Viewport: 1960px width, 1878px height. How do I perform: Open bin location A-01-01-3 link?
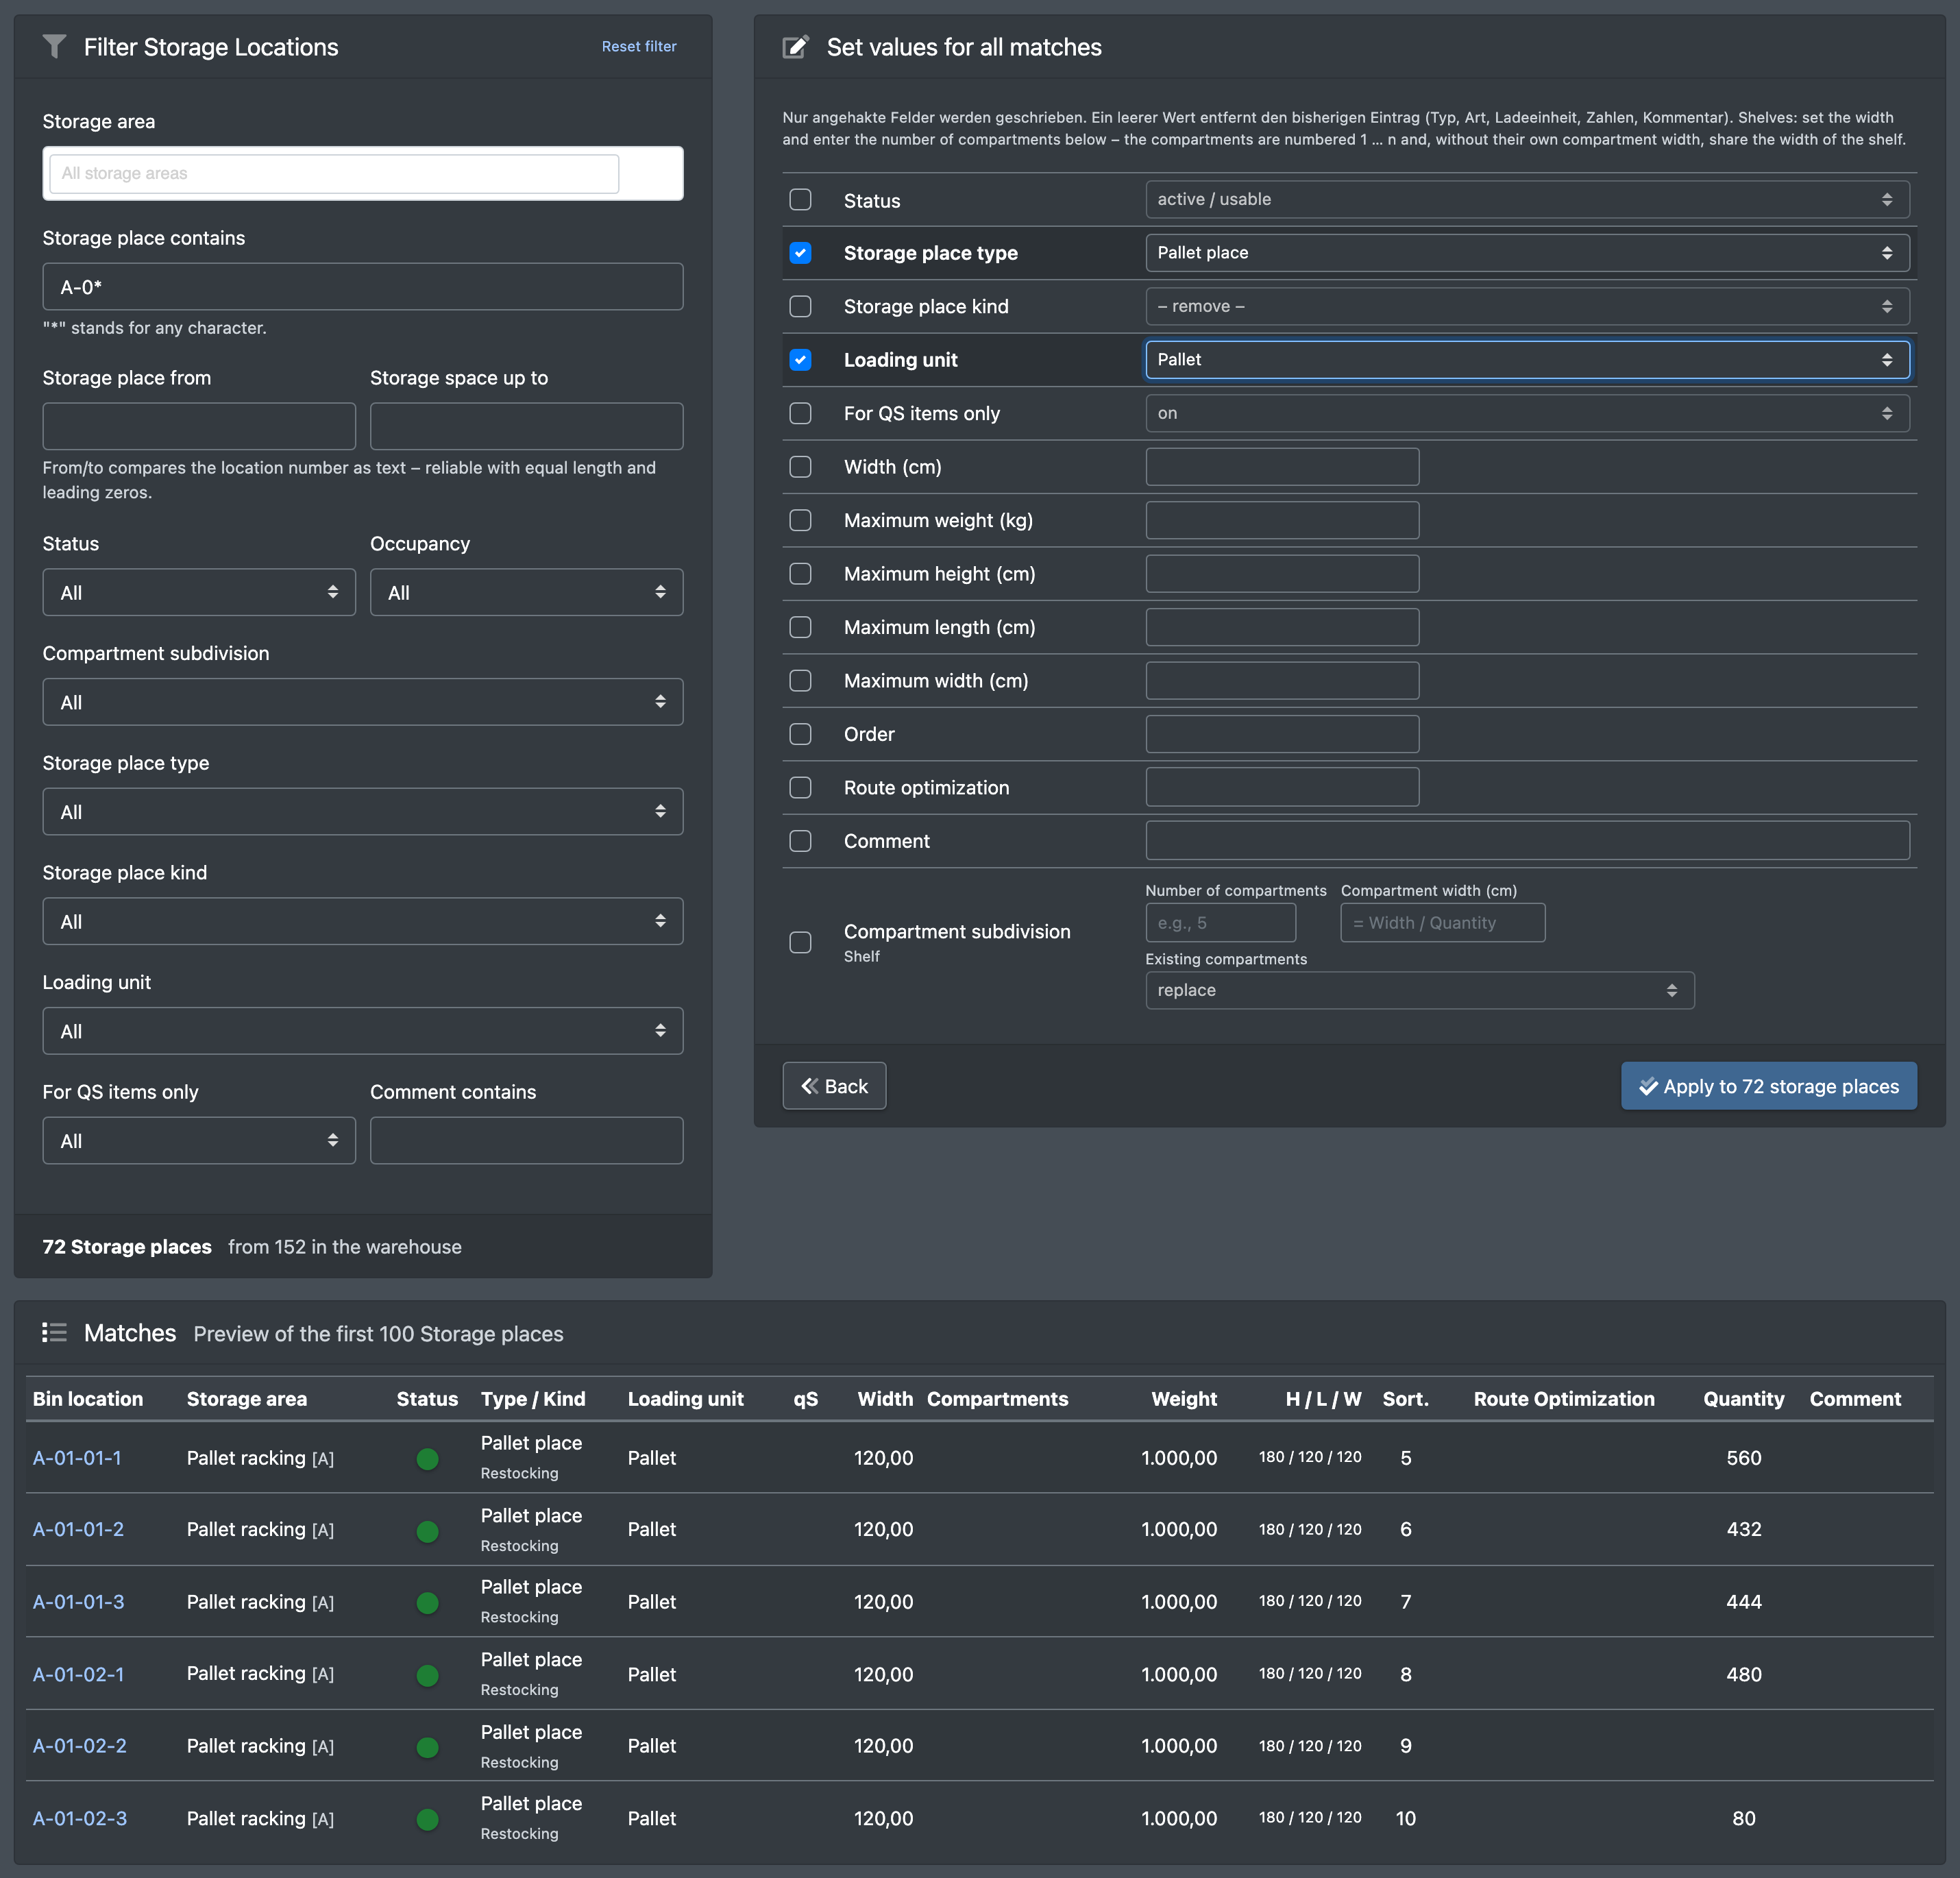coord(79,1602)
